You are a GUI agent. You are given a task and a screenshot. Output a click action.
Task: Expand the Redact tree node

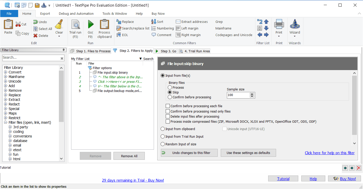[x=6, y=104]
